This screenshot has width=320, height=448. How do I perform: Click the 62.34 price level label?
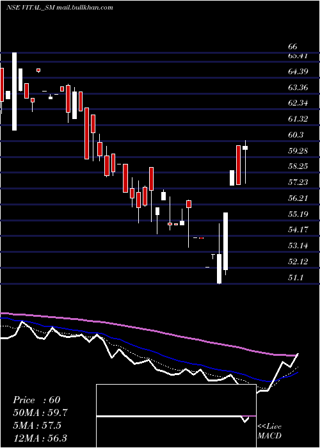coord(298,103)
